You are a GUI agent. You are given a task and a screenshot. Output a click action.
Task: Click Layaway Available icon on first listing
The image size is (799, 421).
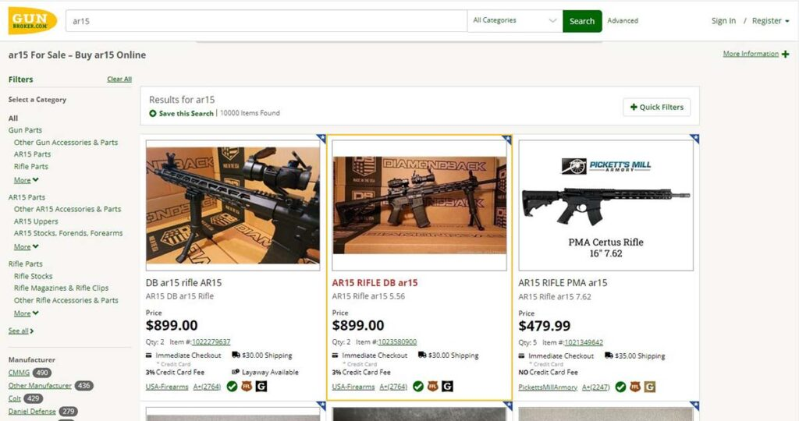click(x=236, y=372)
